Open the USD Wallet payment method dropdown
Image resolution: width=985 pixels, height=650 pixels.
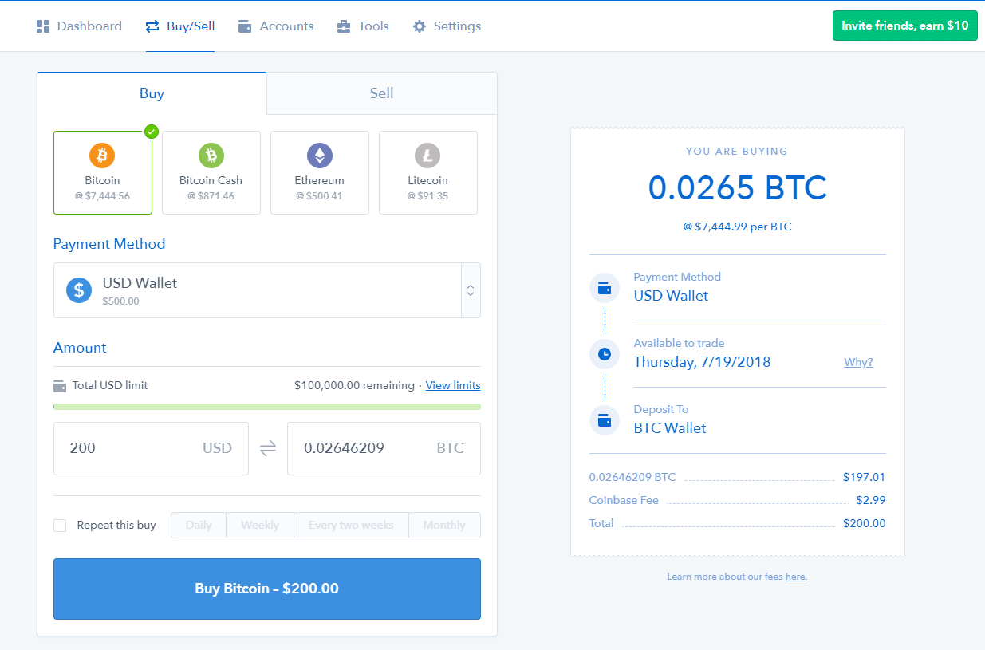(x=267, y=290)
